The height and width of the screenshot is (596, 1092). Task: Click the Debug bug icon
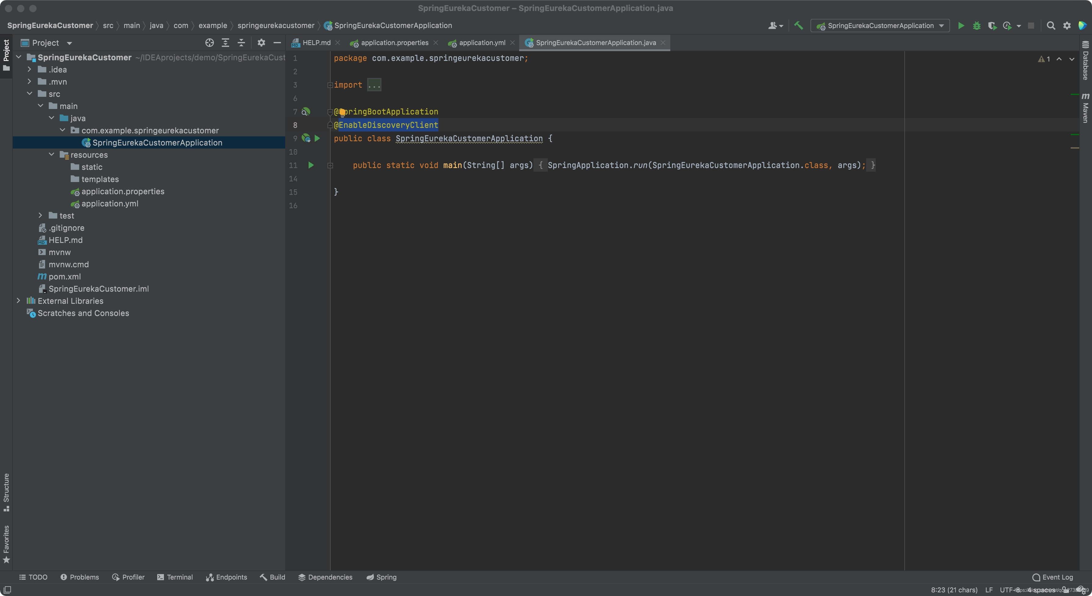click(977, 26)
